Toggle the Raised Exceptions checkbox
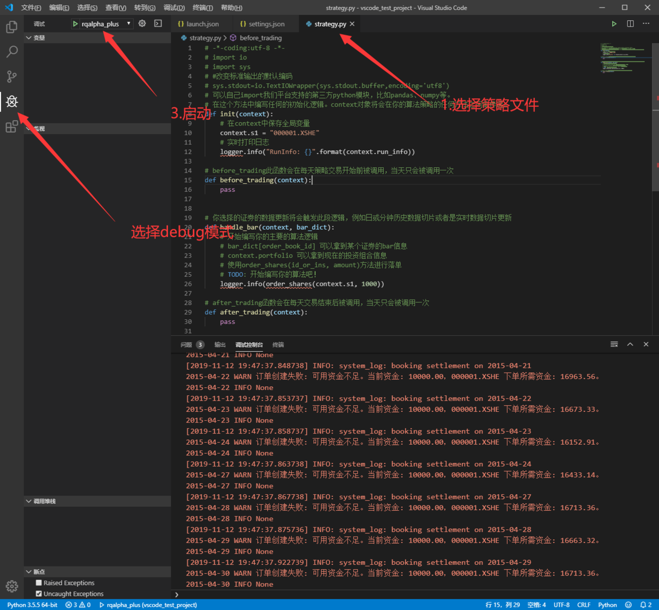 (39, 583)
